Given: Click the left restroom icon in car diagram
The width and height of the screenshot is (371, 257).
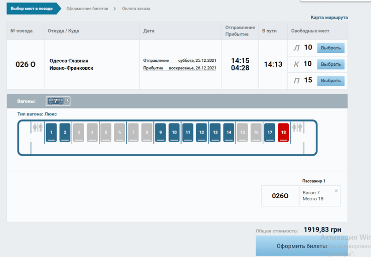Looking at the screenshot, I should click(x=38, y=127).
